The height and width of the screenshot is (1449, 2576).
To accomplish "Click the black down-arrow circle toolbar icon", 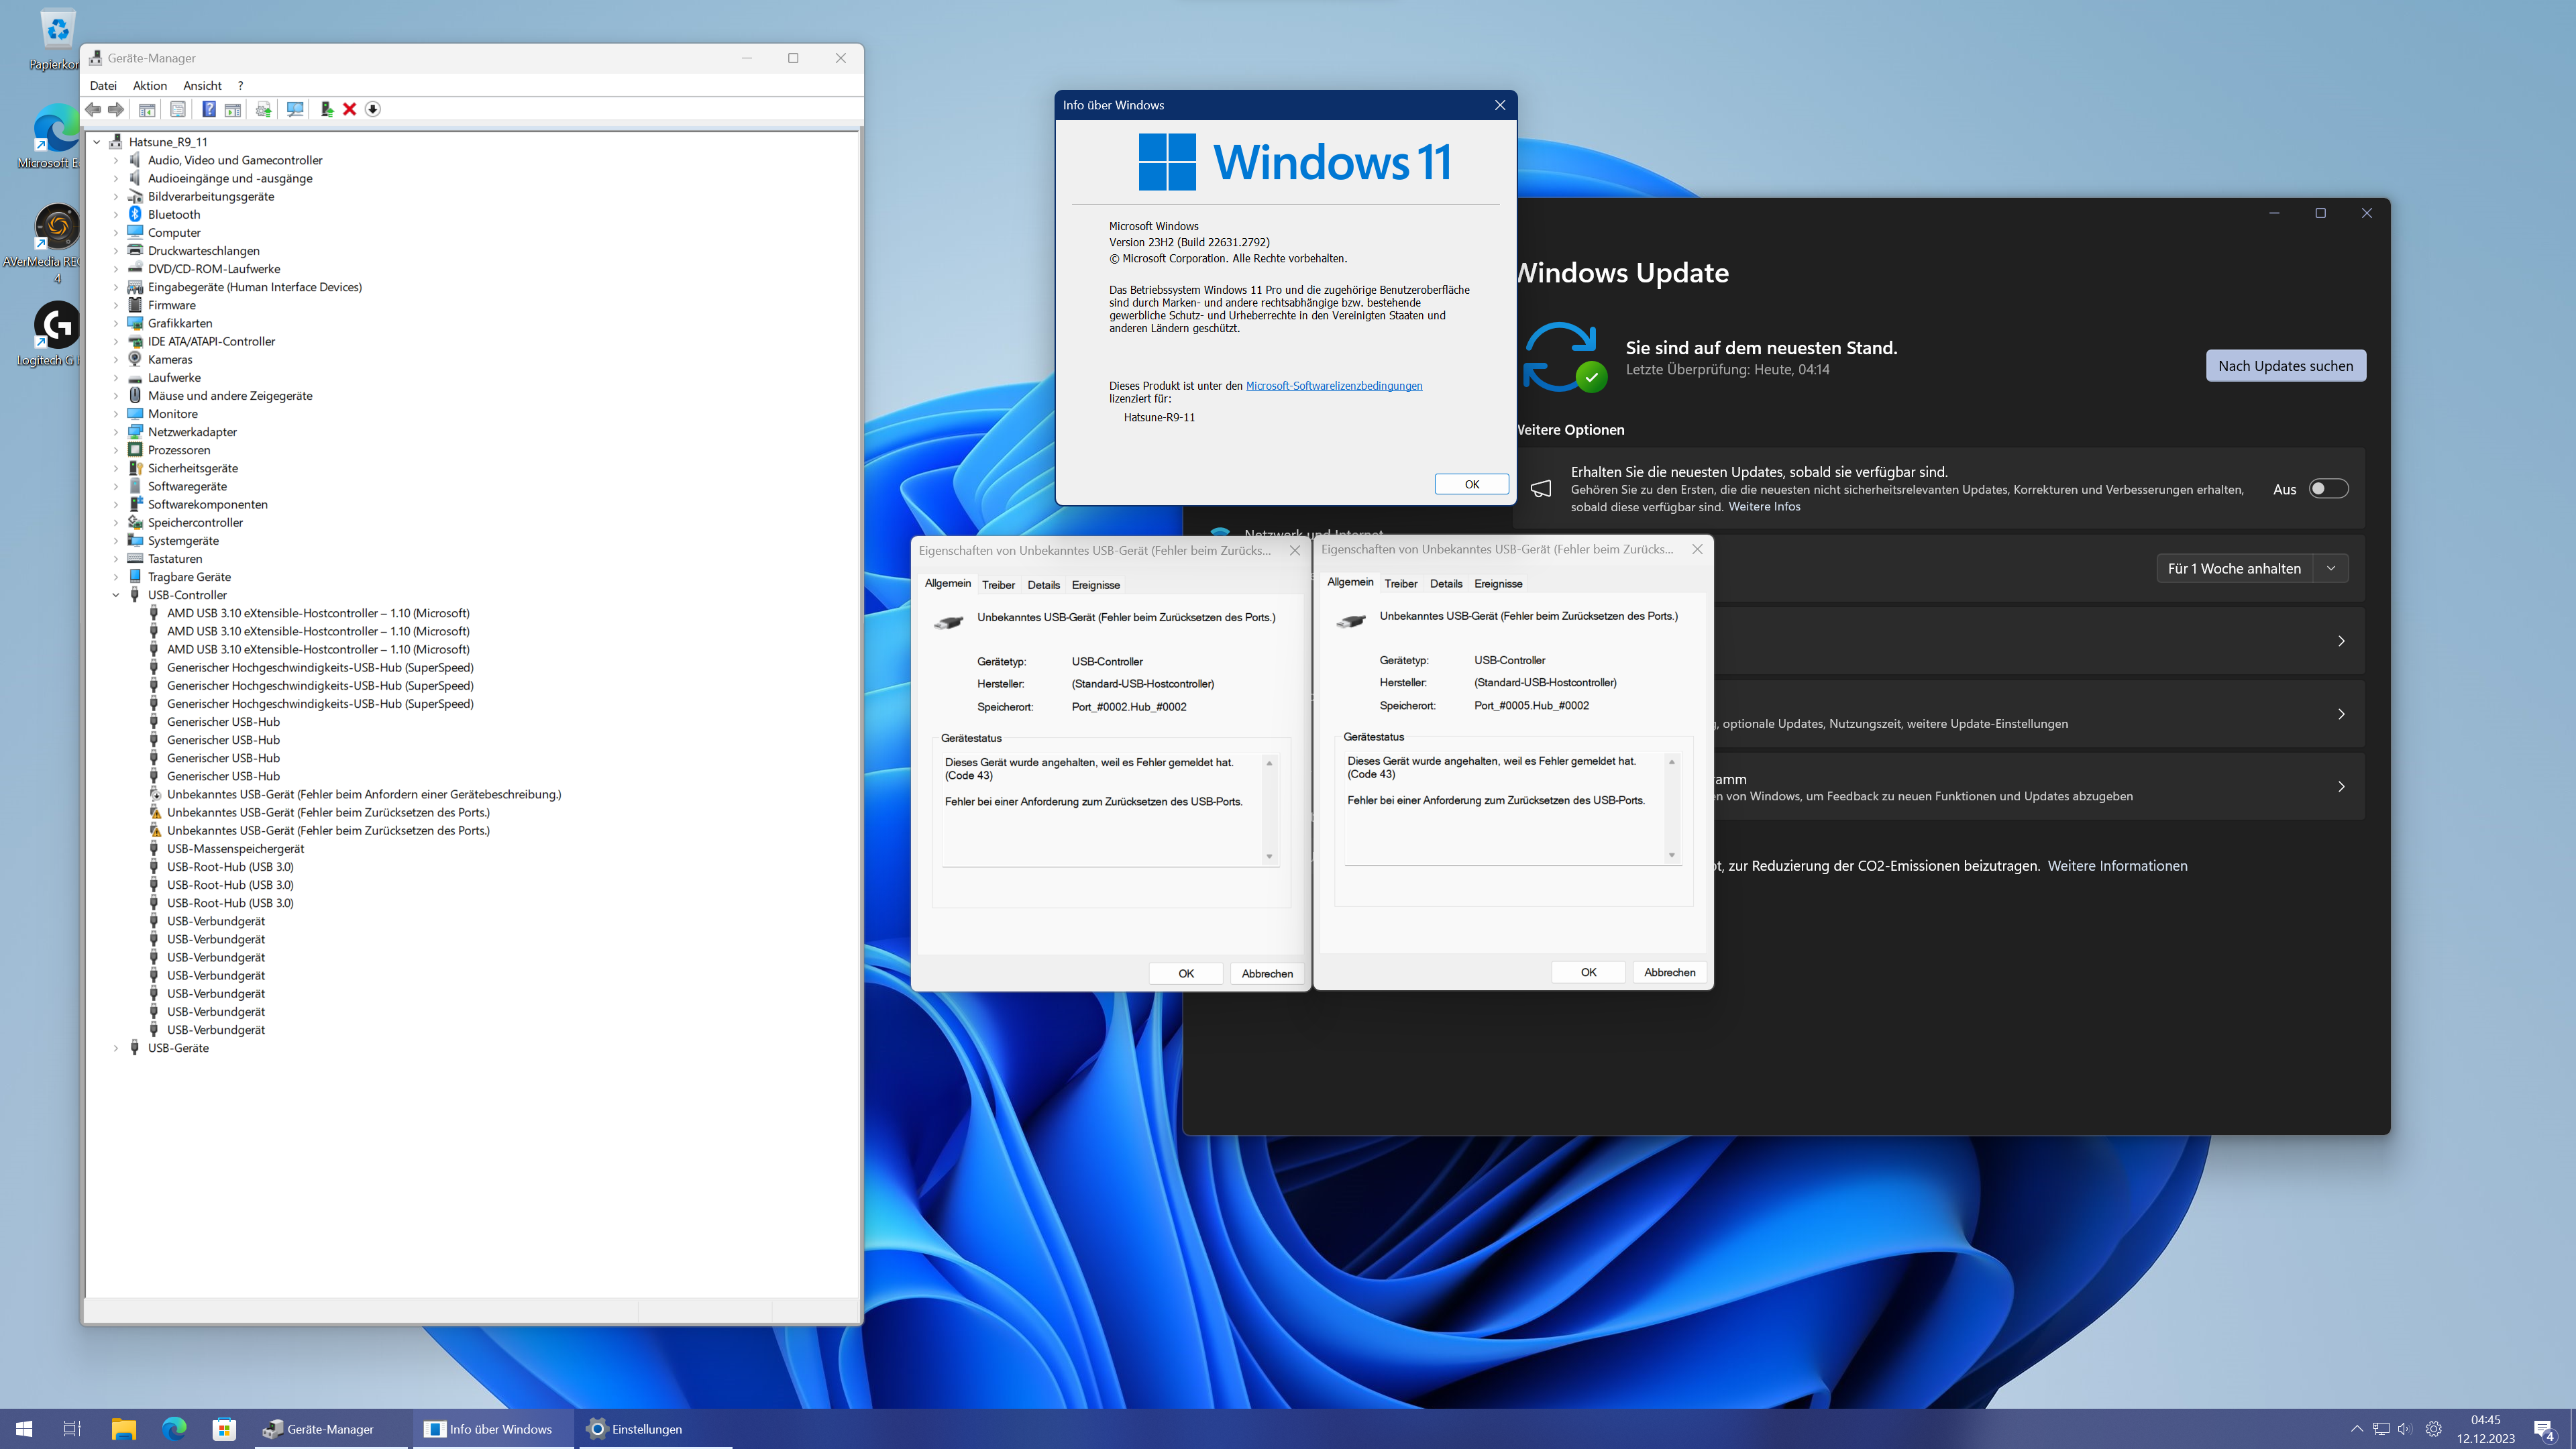I will click(x=373, y=109).
